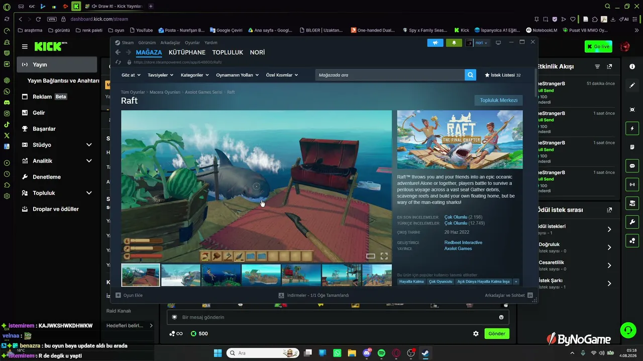This screenshot has height=361, width=643.
Task: Open the Görünüm menu
Action: click(x=147, y=43)
